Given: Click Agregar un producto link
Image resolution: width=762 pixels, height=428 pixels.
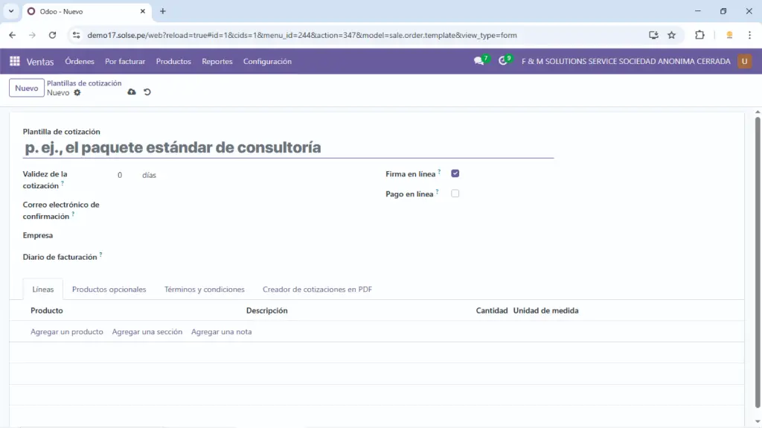Looking at the screenshot, I should pos(67,332).
